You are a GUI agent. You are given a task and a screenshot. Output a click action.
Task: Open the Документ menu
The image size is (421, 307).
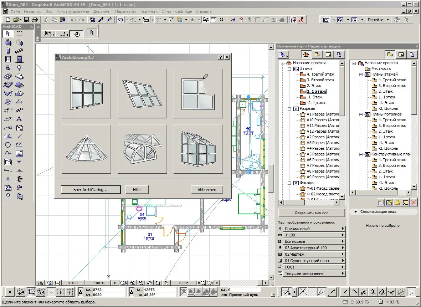pyautogui.click(x=102, y=11)
